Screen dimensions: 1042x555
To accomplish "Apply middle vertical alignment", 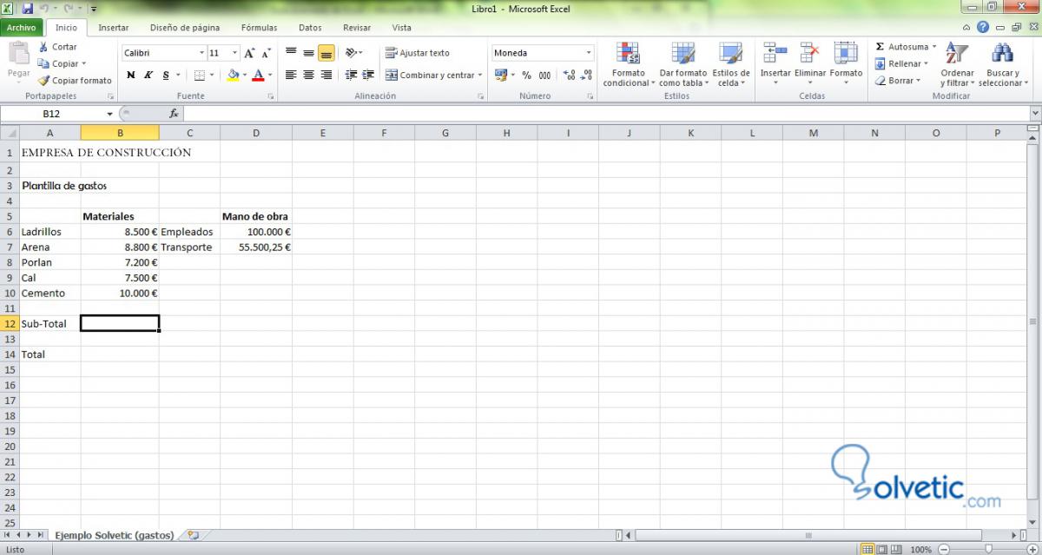I will pyautogui.click(x=308, y=53).
